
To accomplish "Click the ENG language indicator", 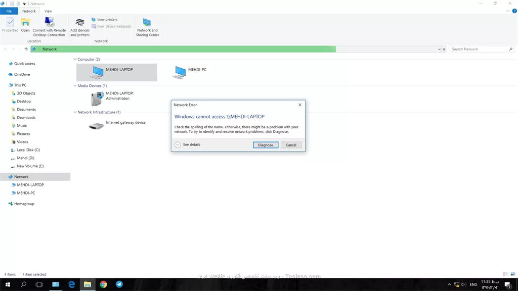I will (473, 285).
